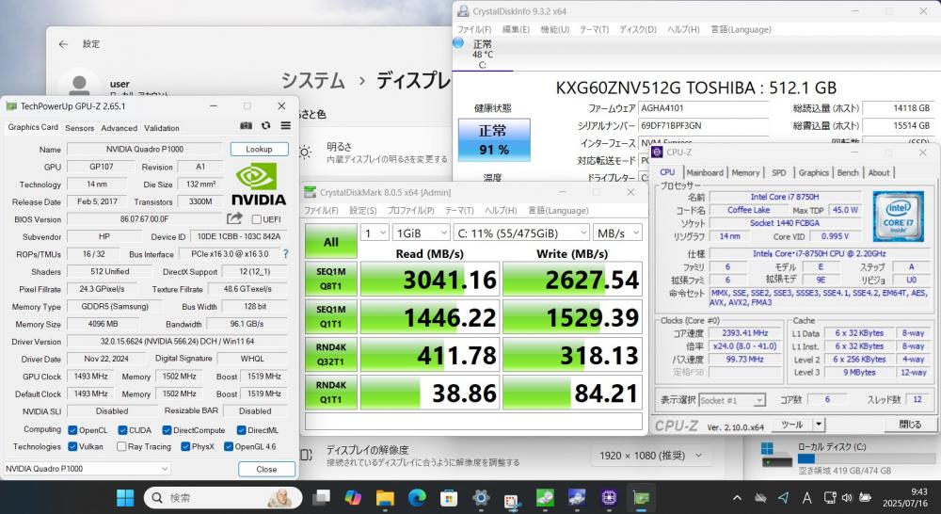The width and height of the screenshot is (941, 514).
Task: Toggle the PhysX checkbox
Action: [x=185, y=446]
